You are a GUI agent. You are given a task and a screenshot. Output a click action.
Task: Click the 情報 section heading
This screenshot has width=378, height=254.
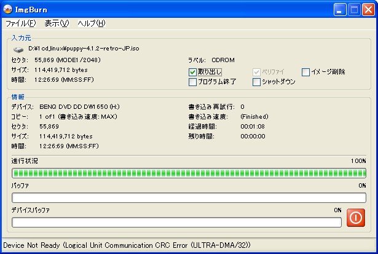click(x=18, y=97)
